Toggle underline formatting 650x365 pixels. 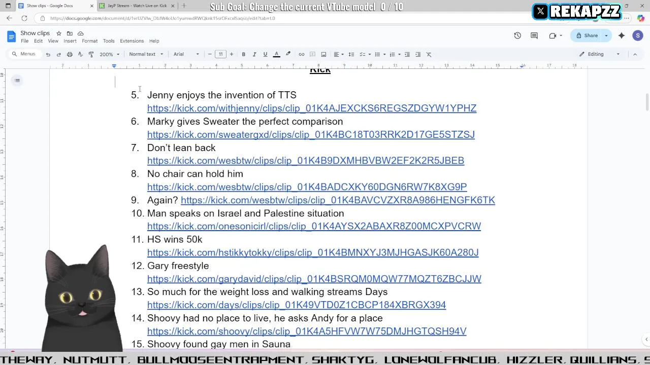tap(265, 54)
